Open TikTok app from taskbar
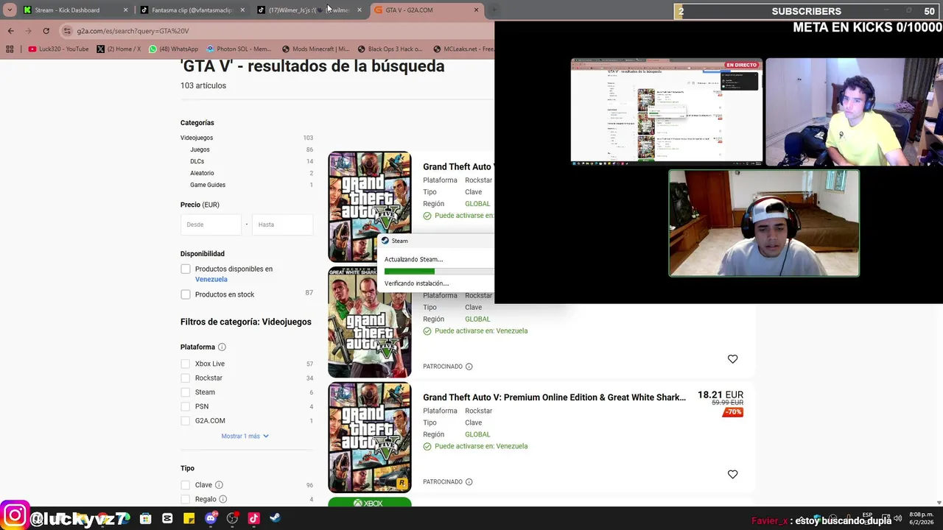943x530 pixels. [x=253, y=518]
